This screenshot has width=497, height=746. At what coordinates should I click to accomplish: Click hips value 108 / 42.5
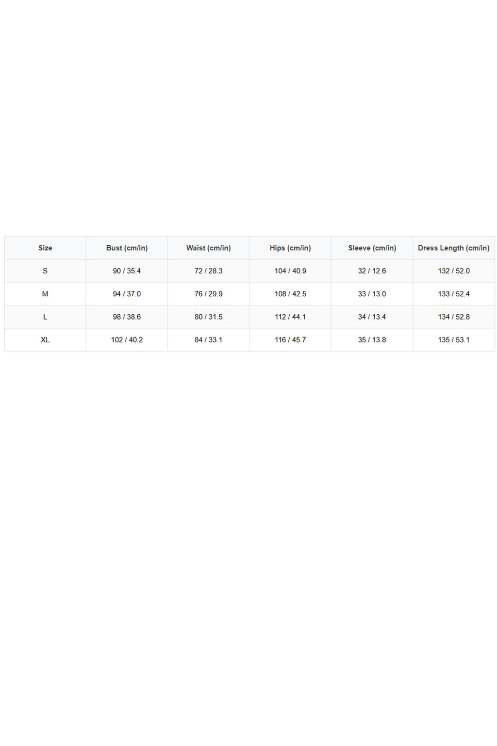coord(290,294)
